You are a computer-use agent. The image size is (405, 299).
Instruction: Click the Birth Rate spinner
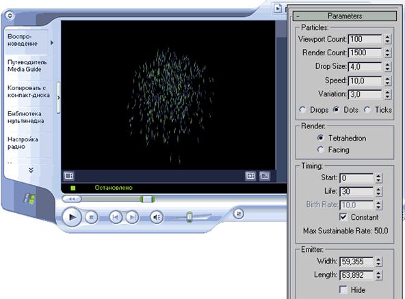tap(378, 205)
